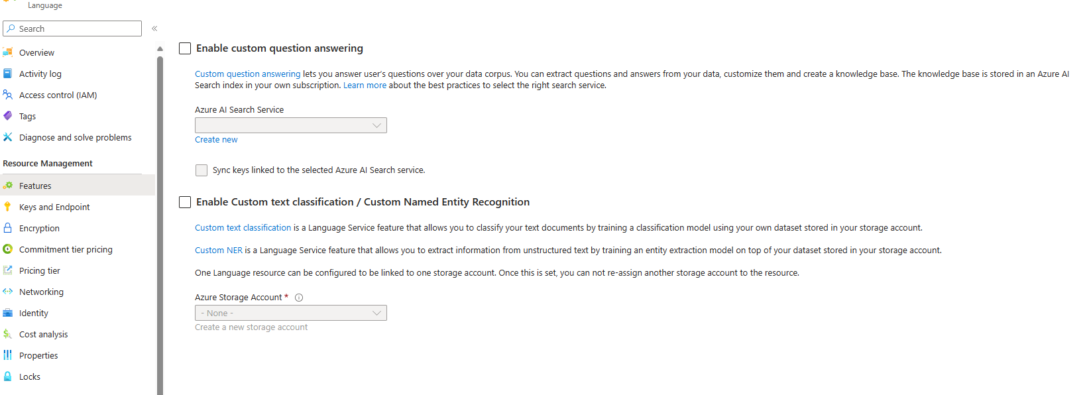1089x395 pixels.
Task: Enable Custom text classification / Custom NER
Action: (x=184, y=201)
